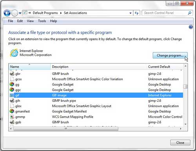196x151 pixels.
Task: Select the .ggc Google Gadget icon
Action: [x=12, y=90]
